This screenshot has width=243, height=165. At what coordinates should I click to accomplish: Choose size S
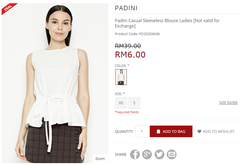tap(134, 103)
